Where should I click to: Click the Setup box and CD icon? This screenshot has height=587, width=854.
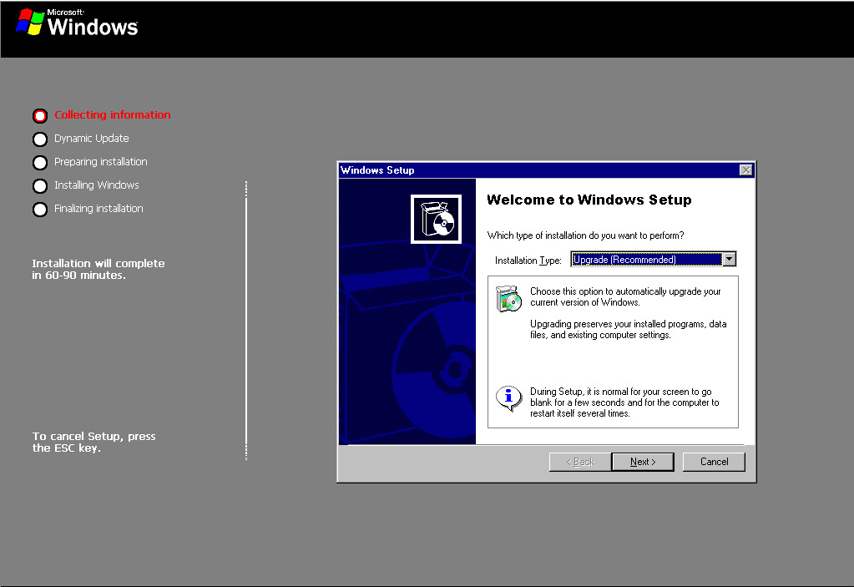click(x=436, y=219)
